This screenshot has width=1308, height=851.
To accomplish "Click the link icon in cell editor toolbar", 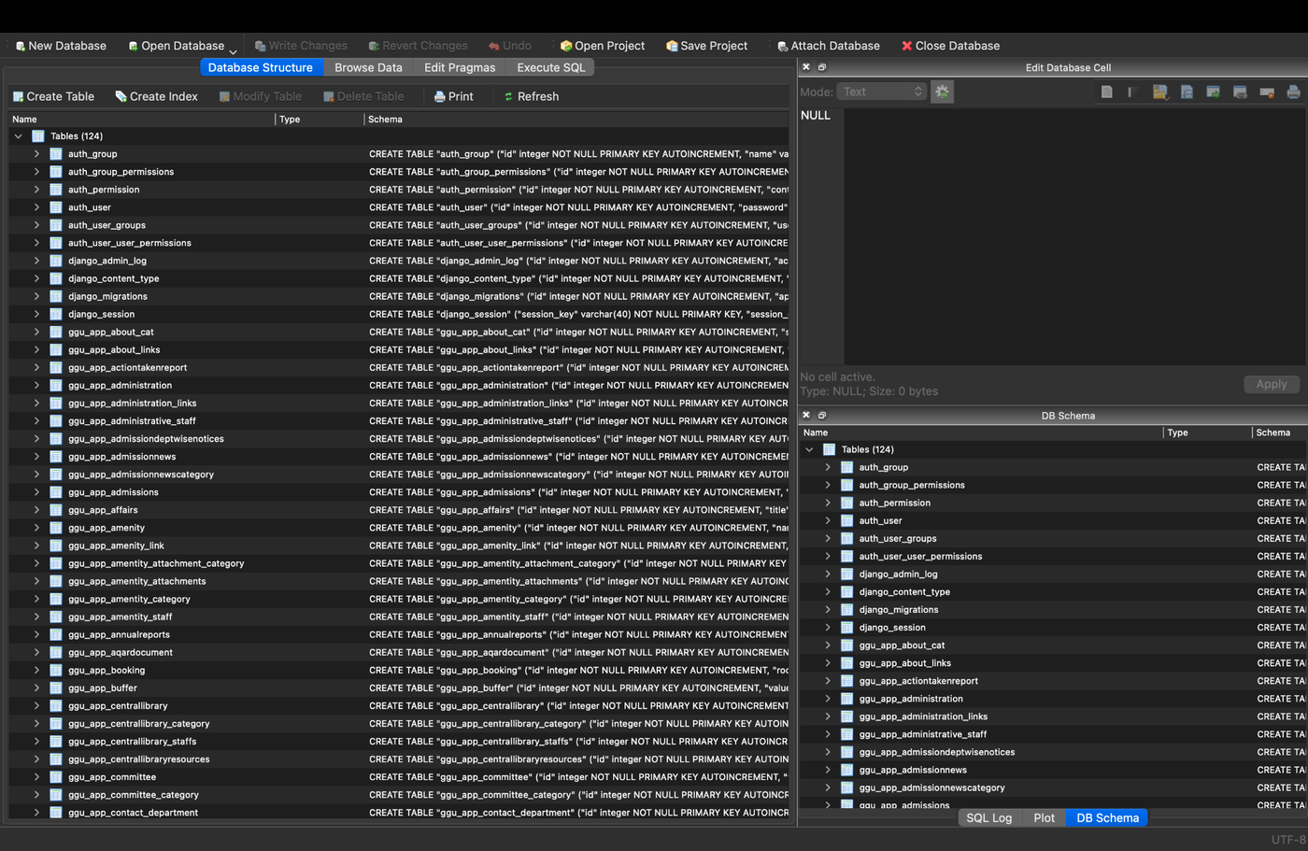I will (1240, 92).
